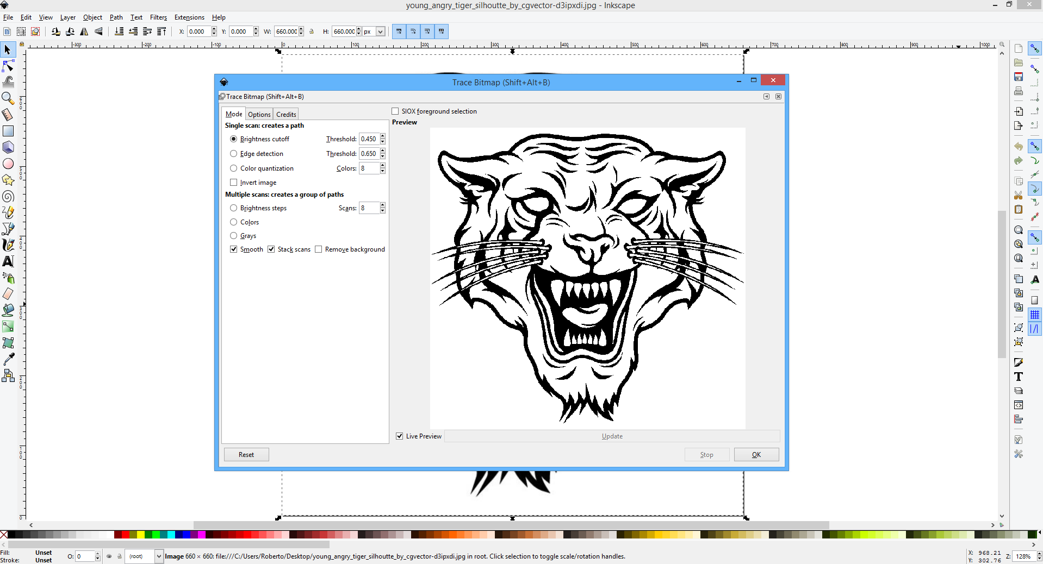Image resolution: width=1043 pixels, height=564 pixels.
Task: Click the Print document icon
Action: point(1019,91)
